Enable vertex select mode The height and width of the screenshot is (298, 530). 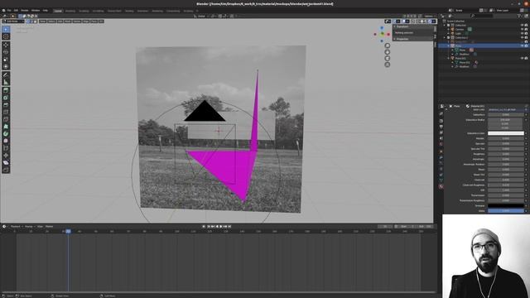pos(28,22)
